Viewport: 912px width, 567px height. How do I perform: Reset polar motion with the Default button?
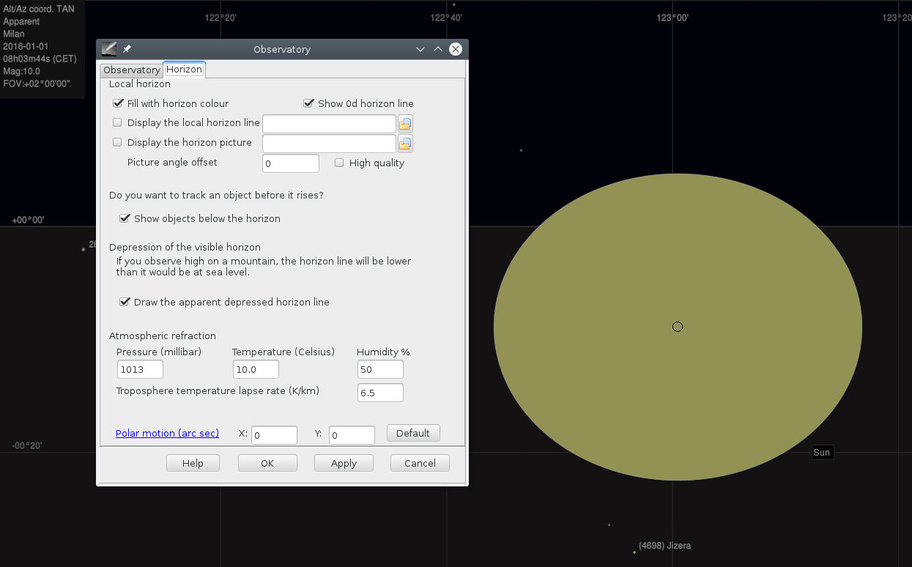pos(413,433)
